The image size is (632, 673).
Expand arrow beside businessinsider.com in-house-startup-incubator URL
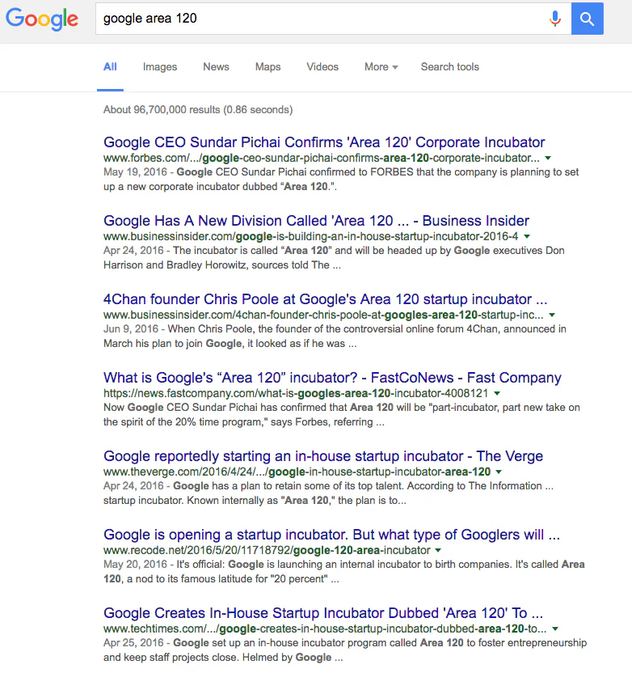pyautogui.click(x=527, y=236)
